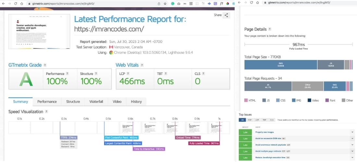Open the Video tab
The height and width of the screenshot is (162, 357).
click(x=117, y=101)
